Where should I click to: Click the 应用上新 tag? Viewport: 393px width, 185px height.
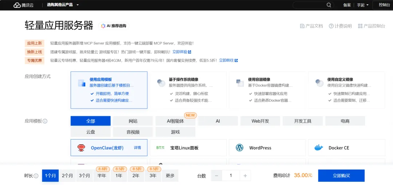click(x=35, y=43)
